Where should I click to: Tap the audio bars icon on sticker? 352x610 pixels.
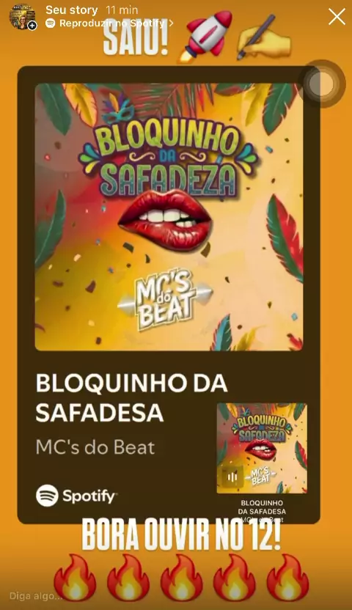click(232, 477)
